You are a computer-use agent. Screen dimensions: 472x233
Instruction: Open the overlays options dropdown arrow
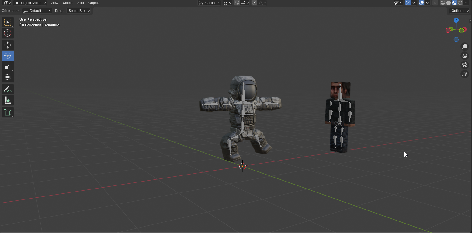[x=428, y=3]
